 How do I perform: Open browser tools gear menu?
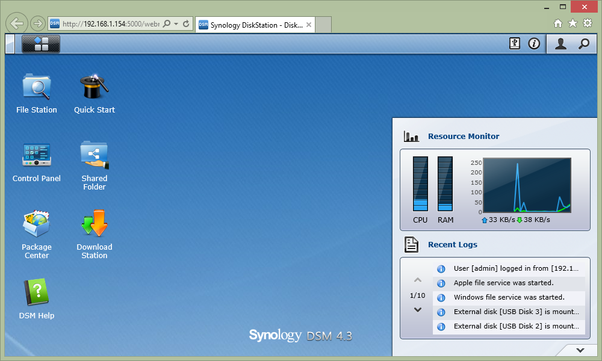tap(588, 23)
